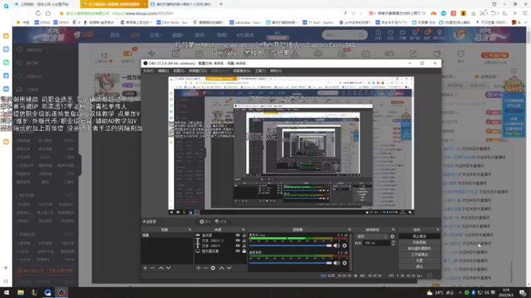Open source properties gear in Sources panel
This screenshot has height=298, width=531.
click(x=213, y=268)
